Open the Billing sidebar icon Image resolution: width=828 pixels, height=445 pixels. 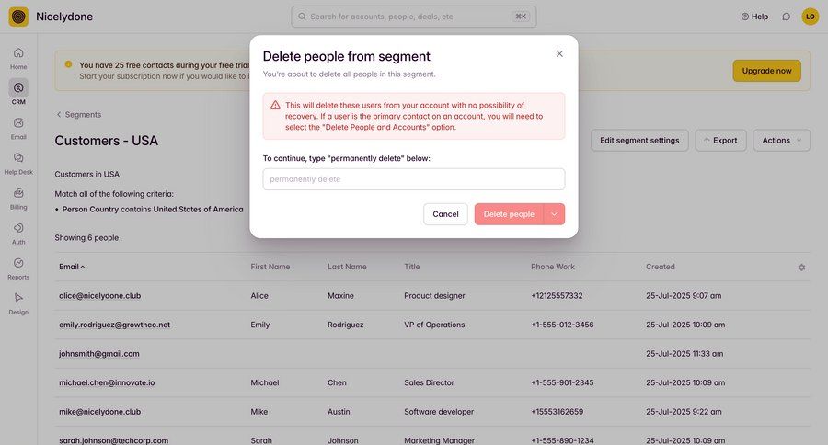[x=18, y=199]
